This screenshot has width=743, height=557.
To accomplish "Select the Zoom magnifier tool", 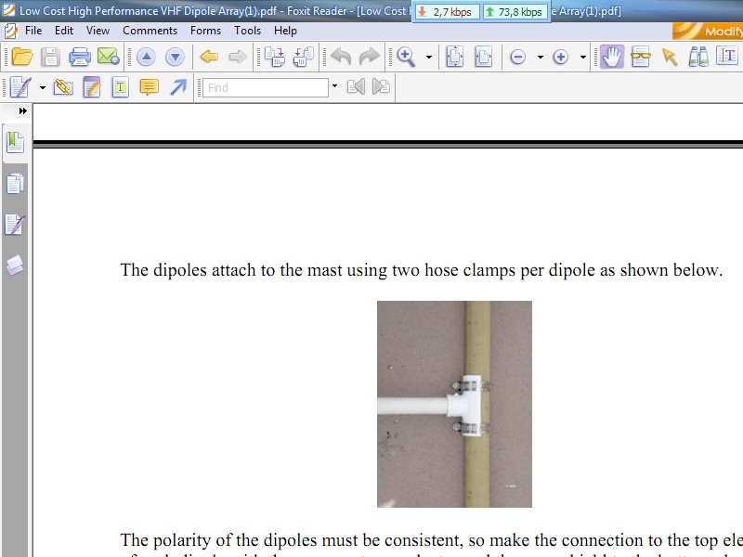I will 406,57.
